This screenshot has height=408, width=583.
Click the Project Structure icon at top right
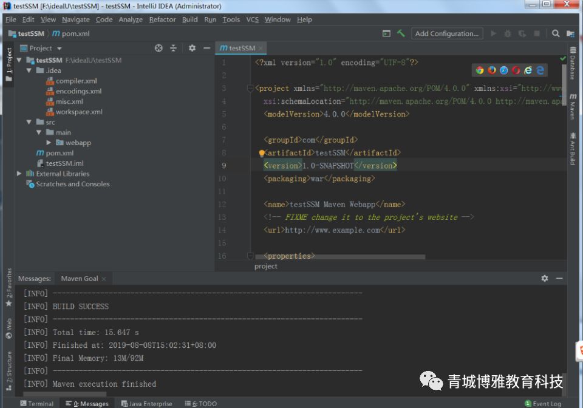(570, 33)
